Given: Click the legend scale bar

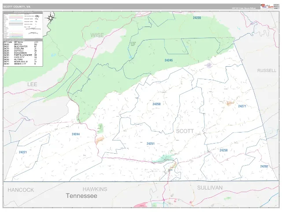Looking at the screenshot, I should [33, 29].
